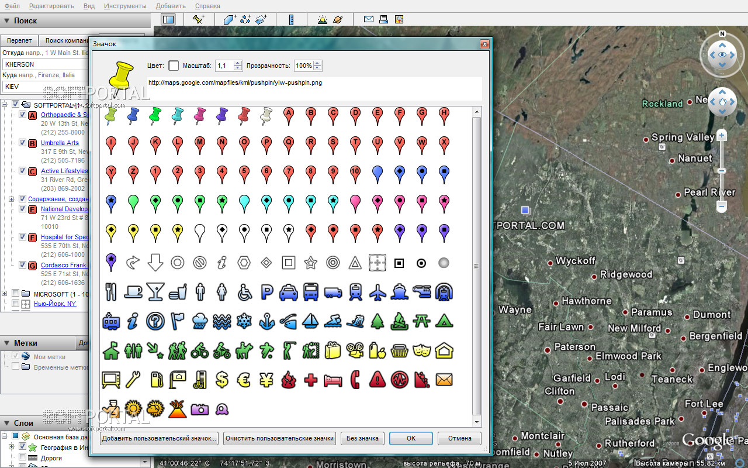Confirm with the OK button
748x468 pixels.
(411, 438)
